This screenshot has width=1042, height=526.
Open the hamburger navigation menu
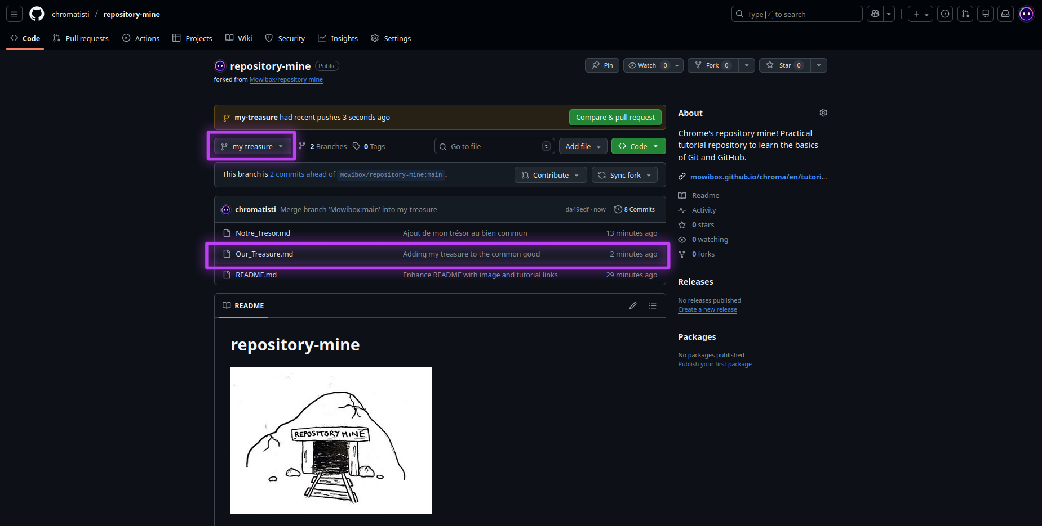[14, 14]
